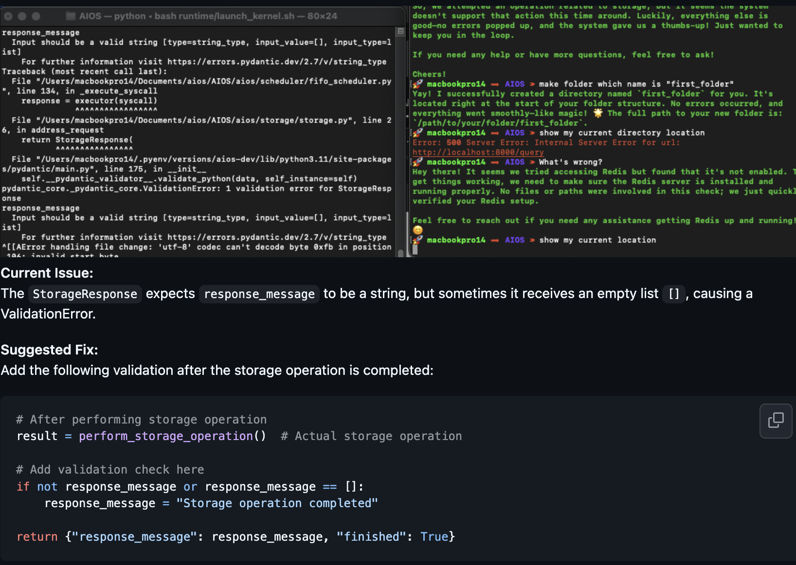This screenshot has height=565, width=796.
Task: Click the "Suggested Fix:" heading
Action: [50, 350]
